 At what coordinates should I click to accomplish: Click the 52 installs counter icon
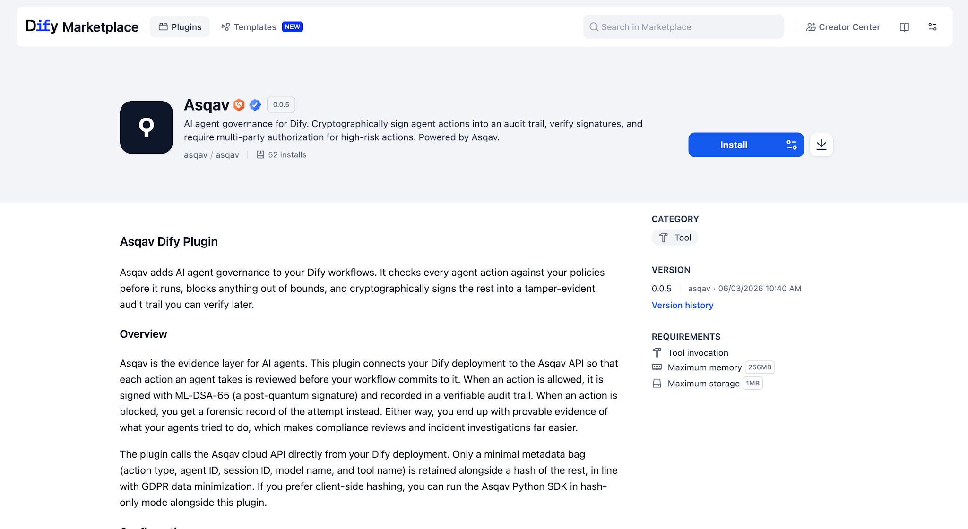pyautogui.click(x=260, y=154)
